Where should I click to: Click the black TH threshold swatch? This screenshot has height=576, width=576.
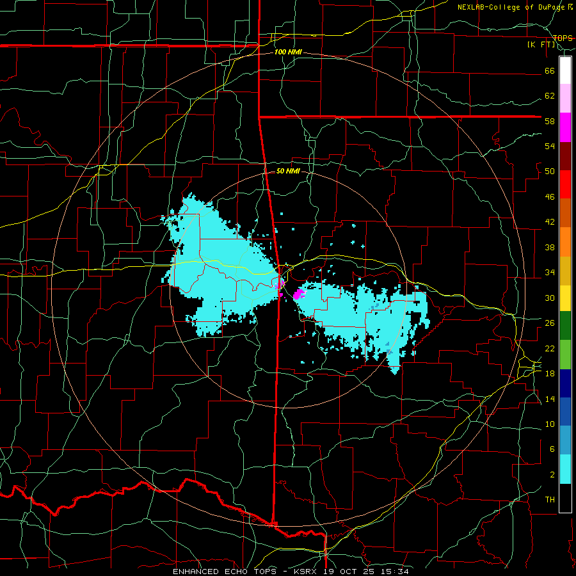(565, 498)
